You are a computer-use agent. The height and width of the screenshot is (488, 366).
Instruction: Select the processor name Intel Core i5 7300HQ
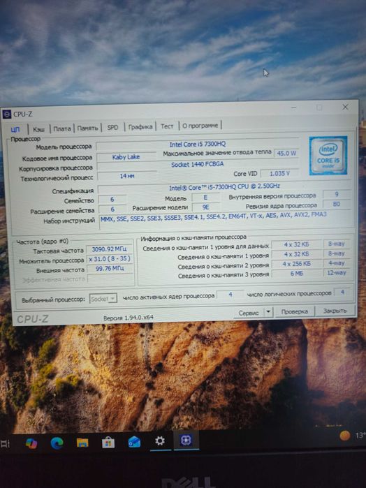point(198,145)
